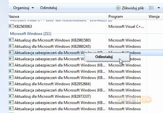Click the green Zlikwiduj plik icon
163x113 pixels.
(118, 8)
